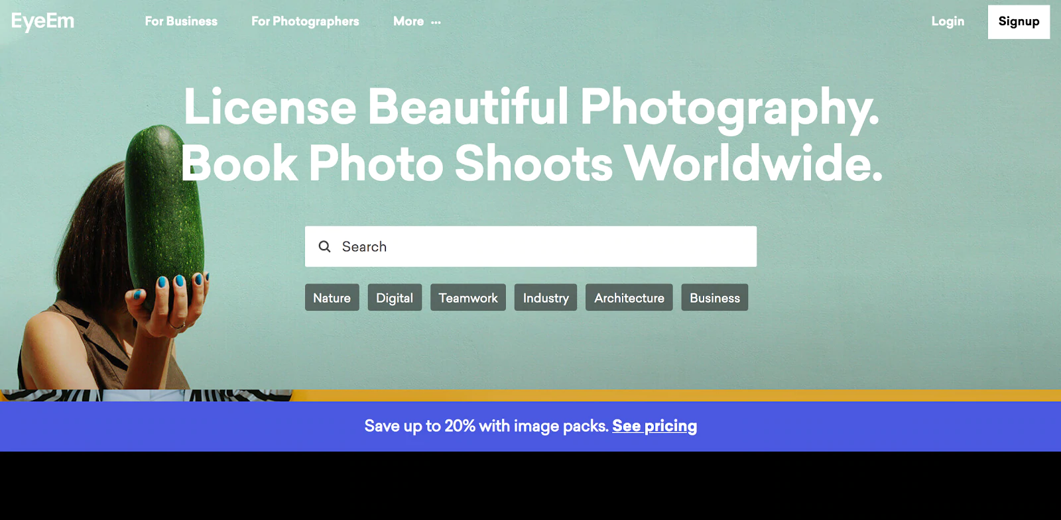Click the "Book Photo Shoots Worldwide." headline
Viewport: 1061px width, 520px height.
tap(532, 164)
